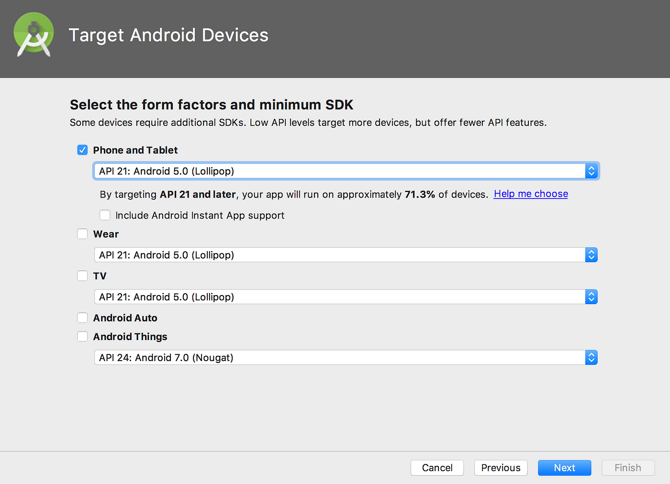This screenshot has height=484, width=670.
Task: Open the TV minimum SDK dropdown
Action: [x=346, y=297]
